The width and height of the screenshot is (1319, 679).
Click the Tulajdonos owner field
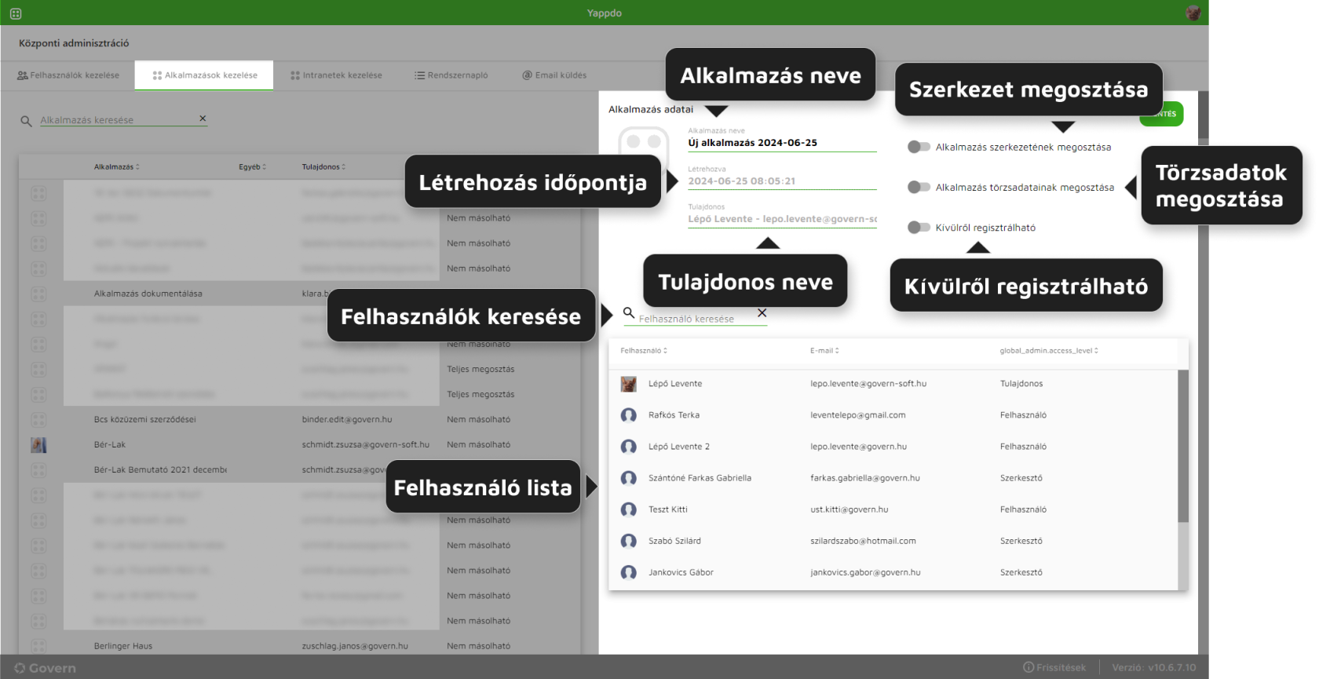coord(782,219)
